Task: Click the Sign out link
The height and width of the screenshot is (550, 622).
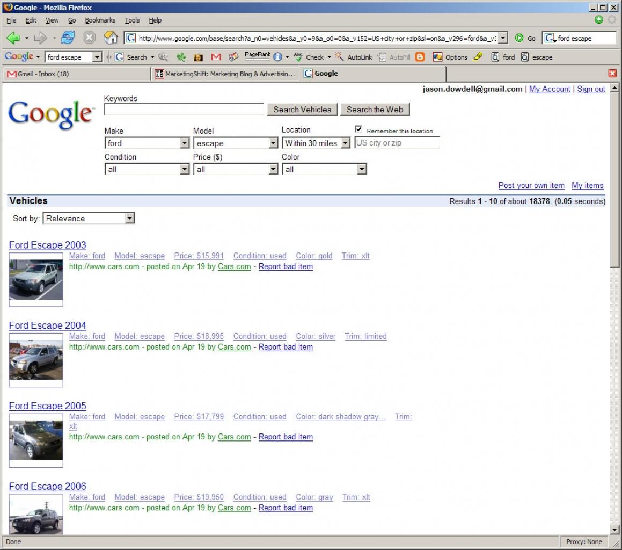Action: [x=591, y=89]
